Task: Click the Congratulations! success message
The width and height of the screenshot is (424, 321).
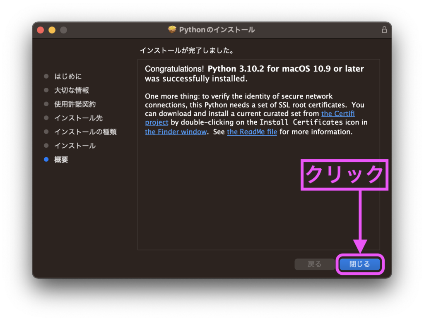Action: [254, 74]
